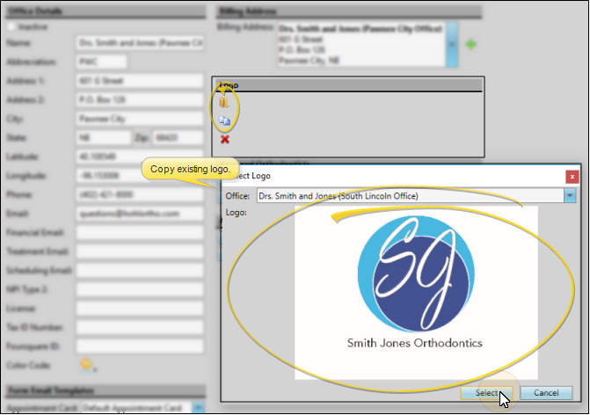Click the Financial Email field
The width and height of the screenshot is (590, 415).
139,232
